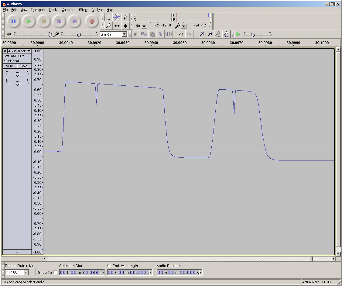Select the Zoom tool in tools toolbar
This screenshot has height=286, width=342.
pyautogui.click(x=109, y=26)
